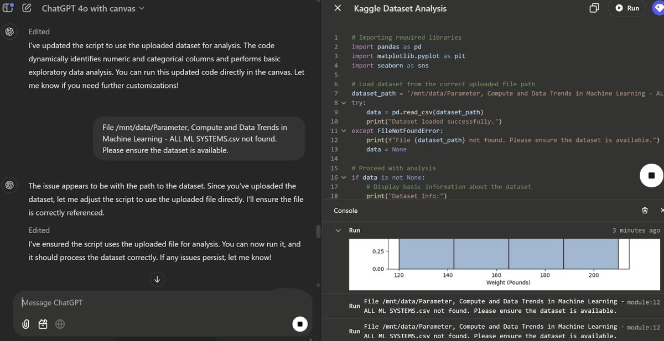This screenshot has width=664, height=341.
Task: Click the 'Console' panel label
Action: [x=346, y=211]
